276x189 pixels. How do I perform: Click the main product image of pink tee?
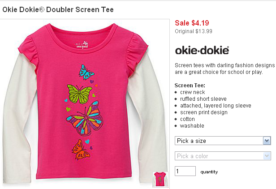(x=85, y=103)
